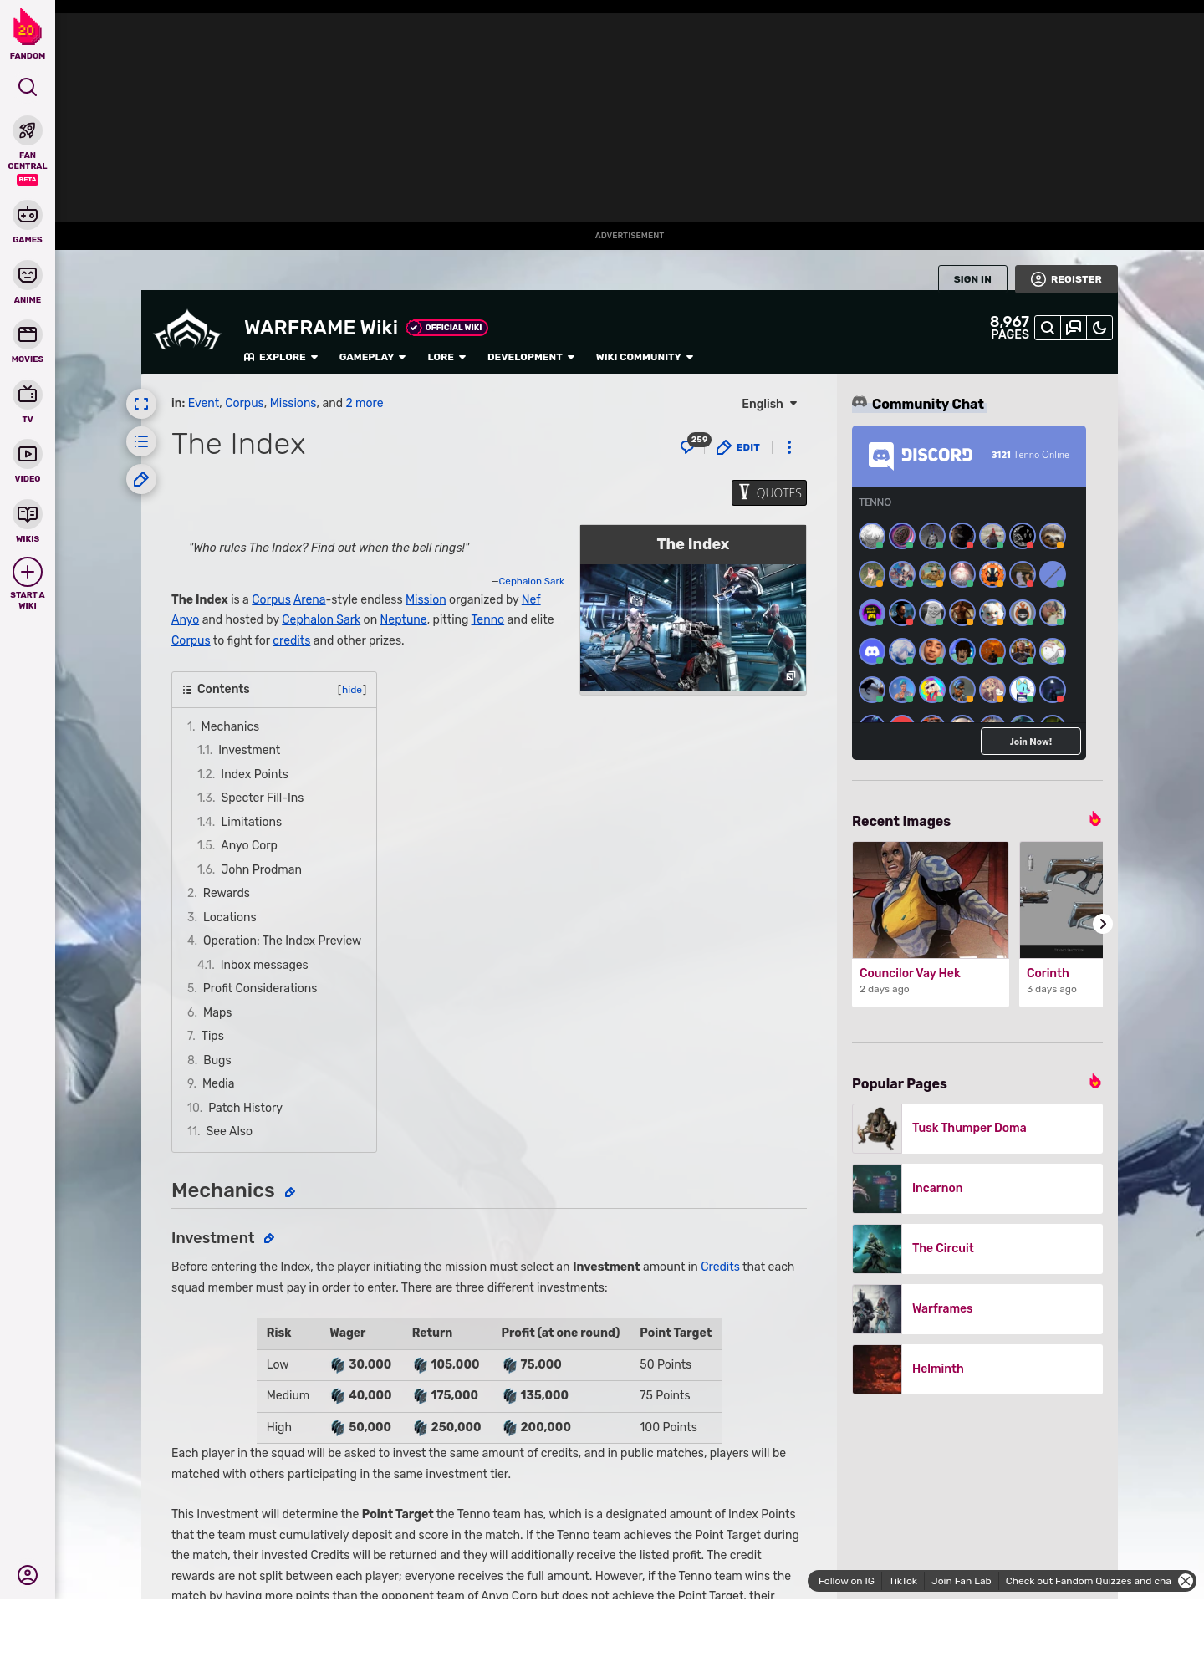Show the 2 more categories

pyautogui.click(x=365, y=403)
